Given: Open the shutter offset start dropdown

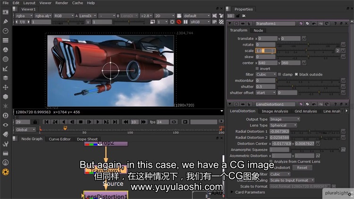Looking at the screenshot, I should coord(266,93).
